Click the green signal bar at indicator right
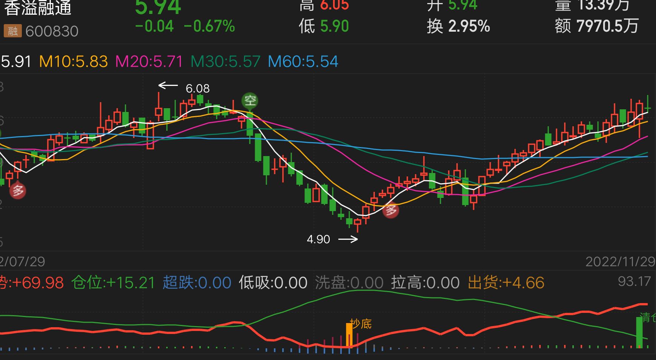The image size is (656, 360). [639, 332]
